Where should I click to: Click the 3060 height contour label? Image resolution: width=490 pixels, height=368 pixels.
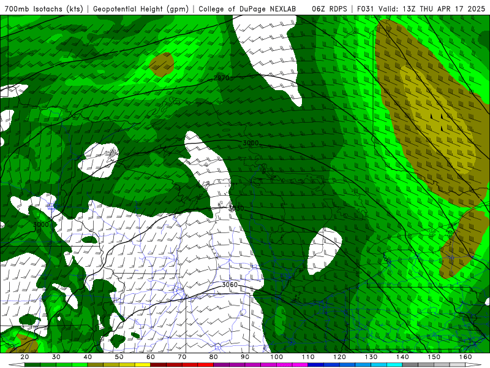pos(230,285)
